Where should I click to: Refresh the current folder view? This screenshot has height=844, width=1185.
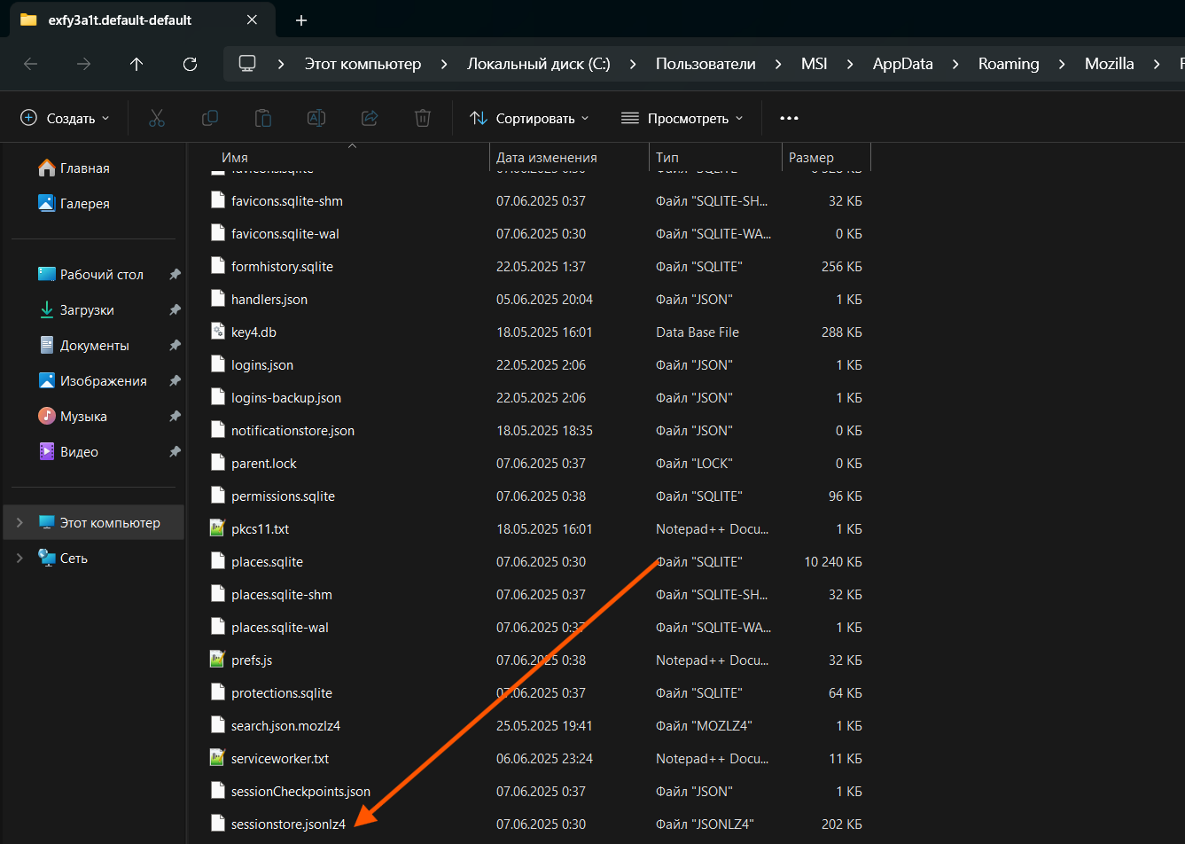(190, 64)
